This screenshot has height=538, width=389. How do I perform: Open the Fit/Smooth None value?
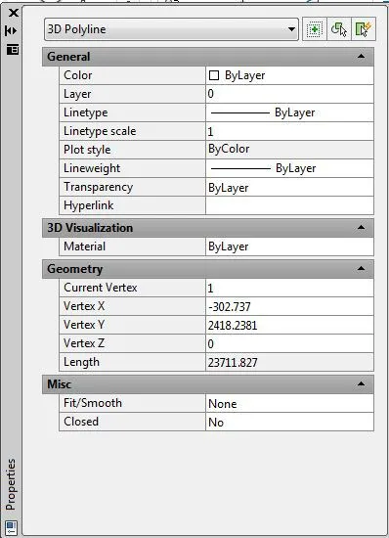tap(289, 403)
